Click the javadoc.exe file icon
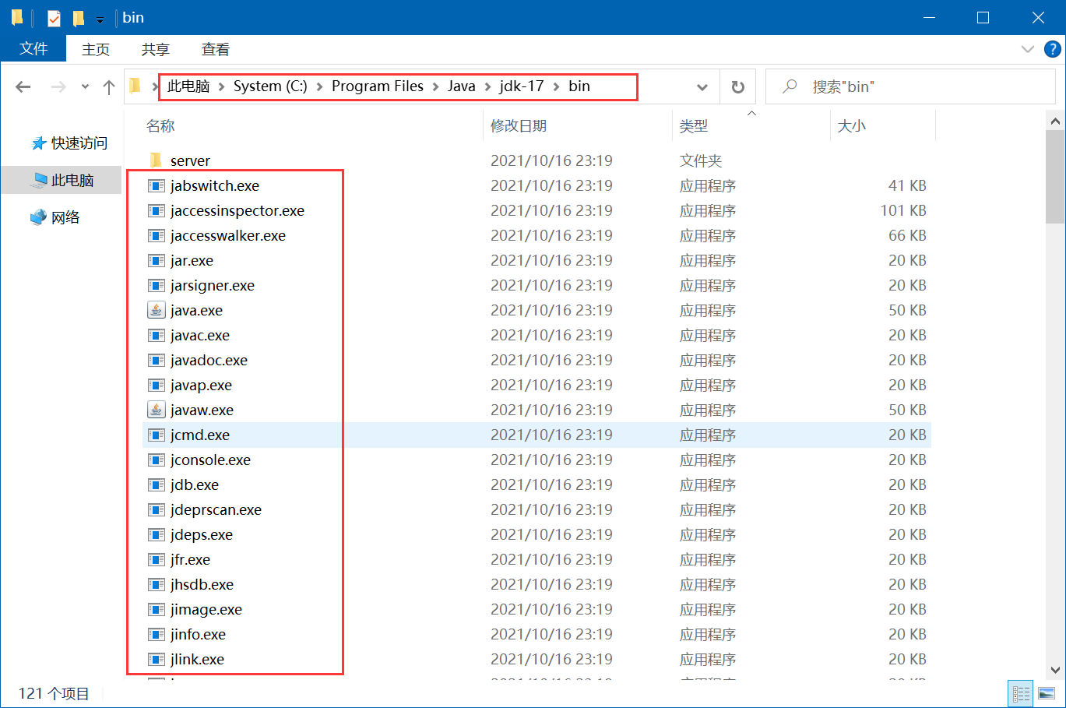The height and width of the screenshot is (708, 1066). (157, 360)
